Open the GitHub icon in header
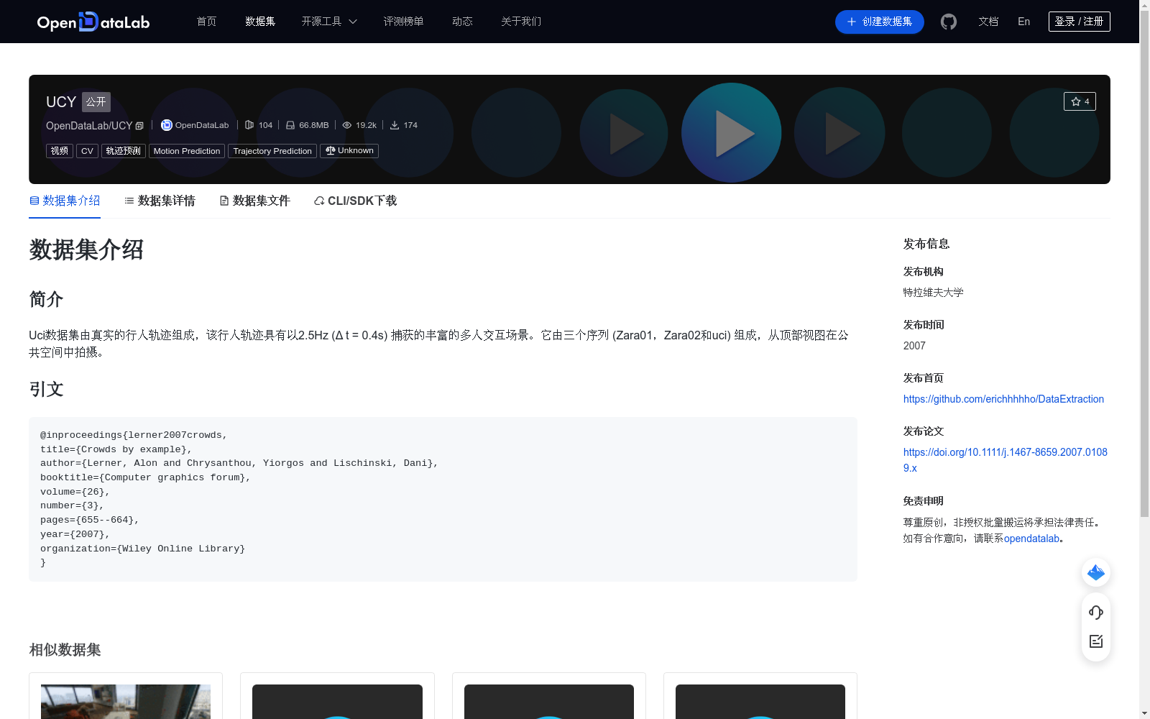The image size is (1150, 719). [x=949, y=22]
